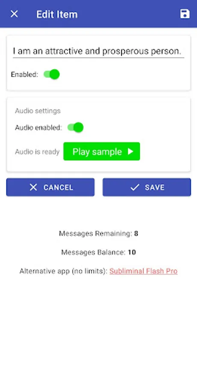The image size is (197, 385).
Task: Toggle the Enabled switch off
Action: (52, 74)
